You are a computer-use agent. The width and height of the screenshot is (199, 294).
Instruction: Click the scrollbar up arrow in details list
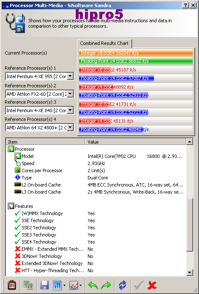coord(190,142)
